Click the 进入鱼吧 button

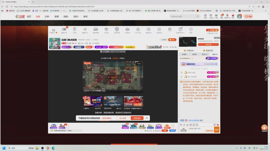[123, 118]
